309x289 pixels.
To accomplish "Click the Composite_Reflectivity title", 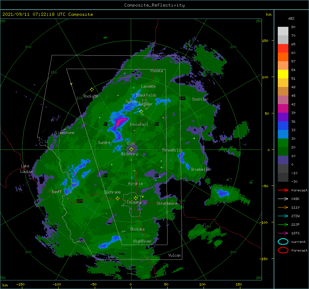I will point(154,5).
